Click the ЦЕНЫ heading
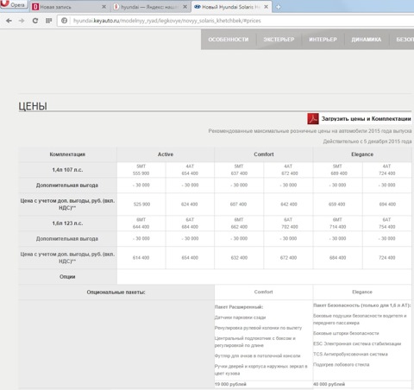The height and width of the screenshot is (390, 414). [33, 106]
